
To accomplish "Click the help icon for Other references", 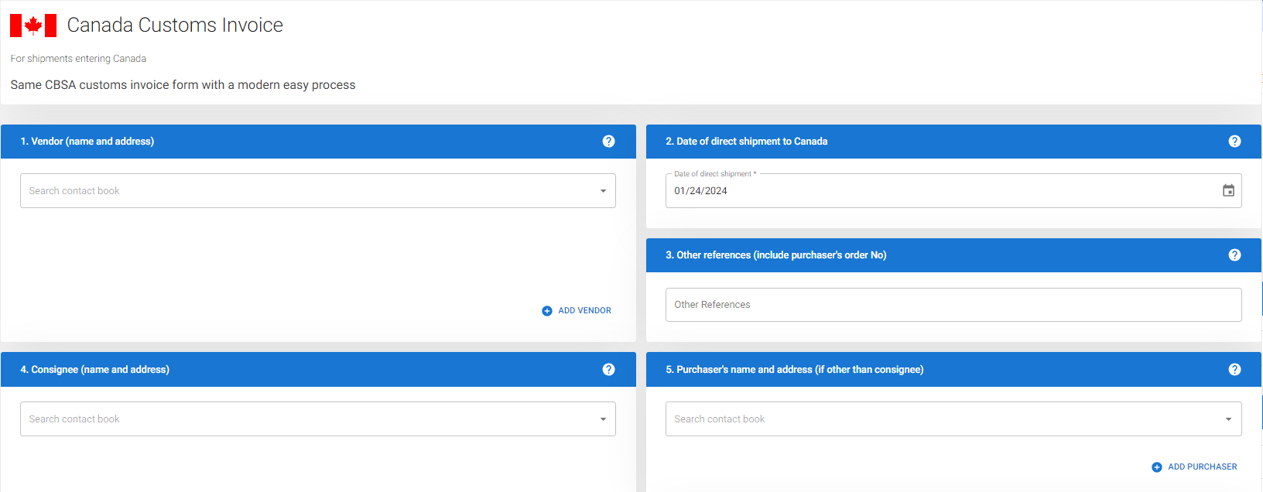I will coord(1234,255).
